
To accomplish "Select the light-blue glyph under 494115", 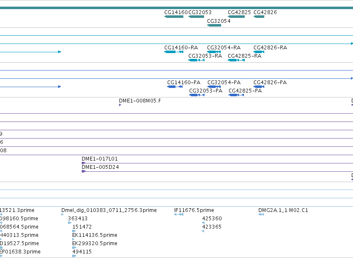I will click(74, 256).
